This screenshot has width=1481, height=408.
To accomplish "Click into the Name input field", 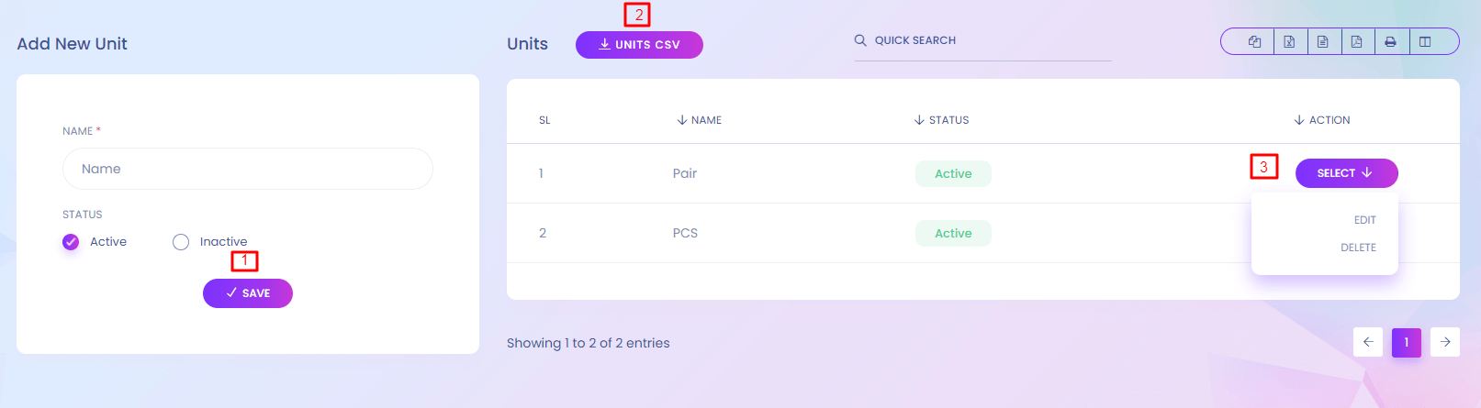I will pos(248,169).
